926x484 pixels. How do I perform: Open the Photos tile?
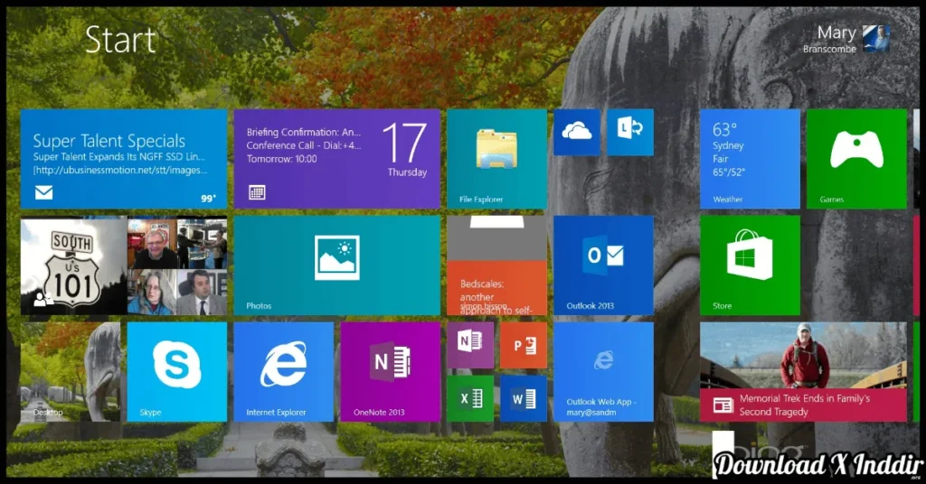click(x=336, y=265)
